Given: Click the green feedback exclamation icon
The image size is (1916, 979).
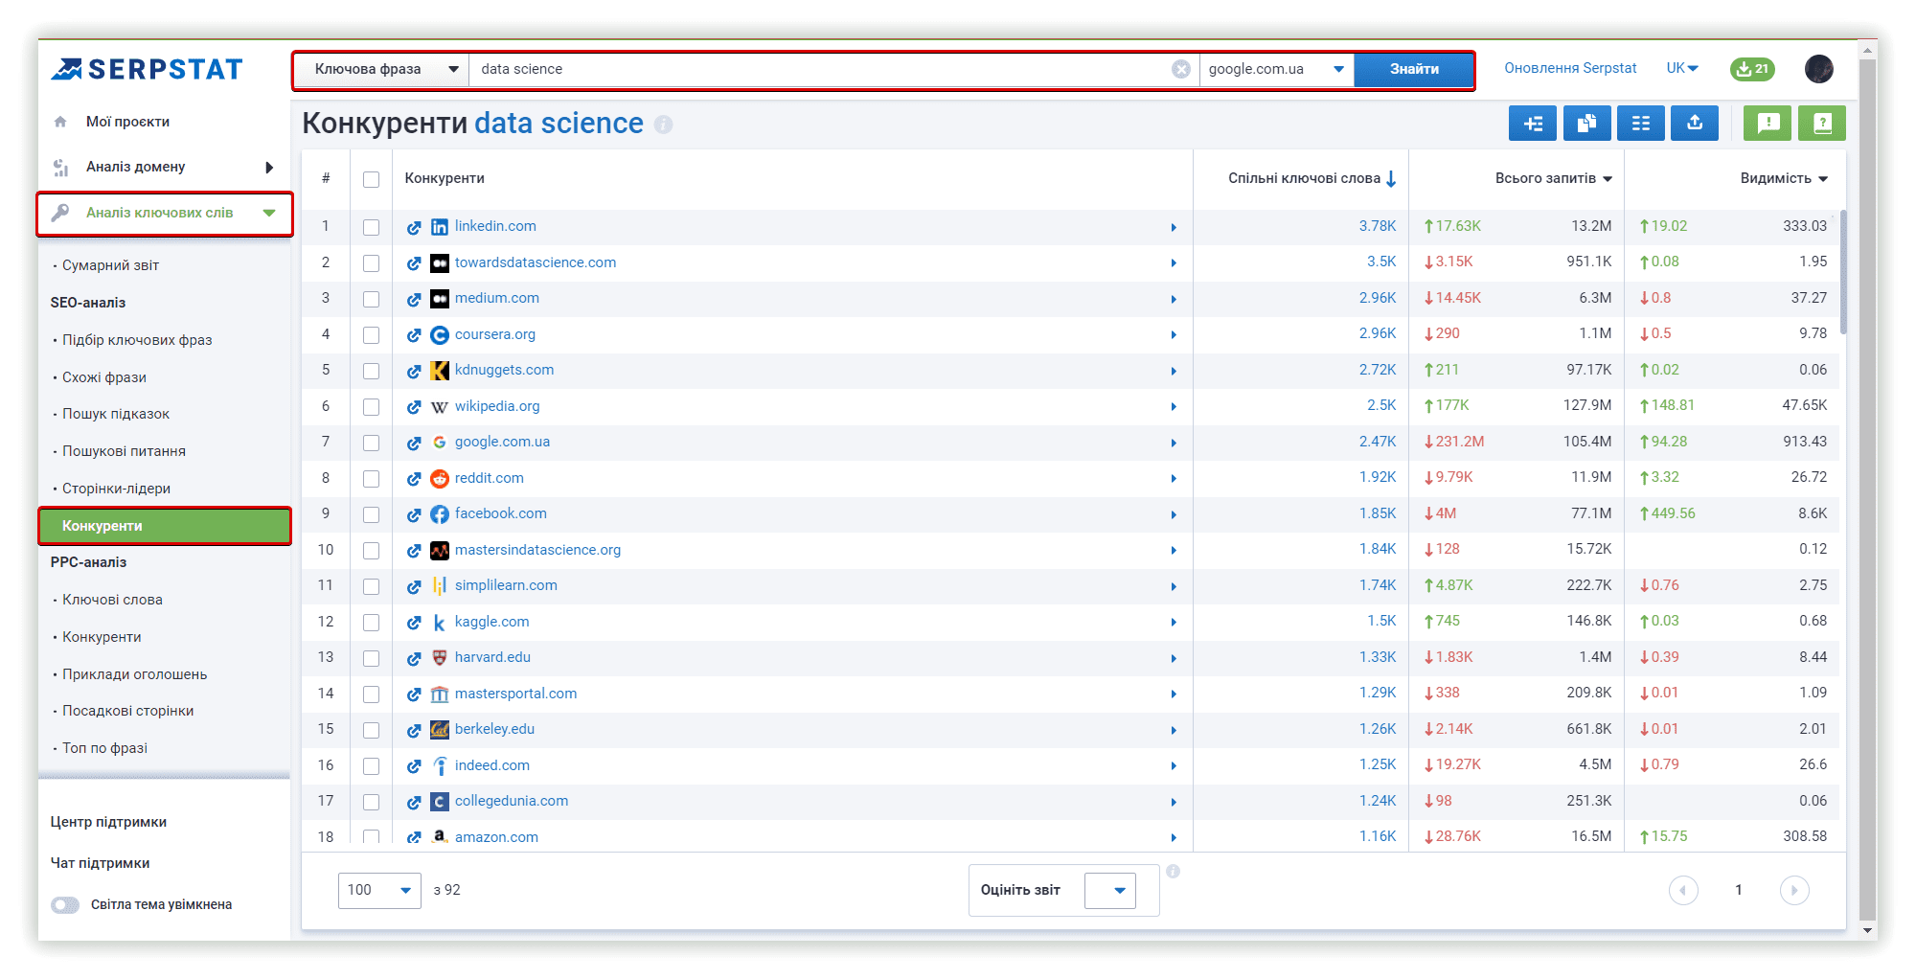Looking at the screenshot, I should click(1768, 123).
